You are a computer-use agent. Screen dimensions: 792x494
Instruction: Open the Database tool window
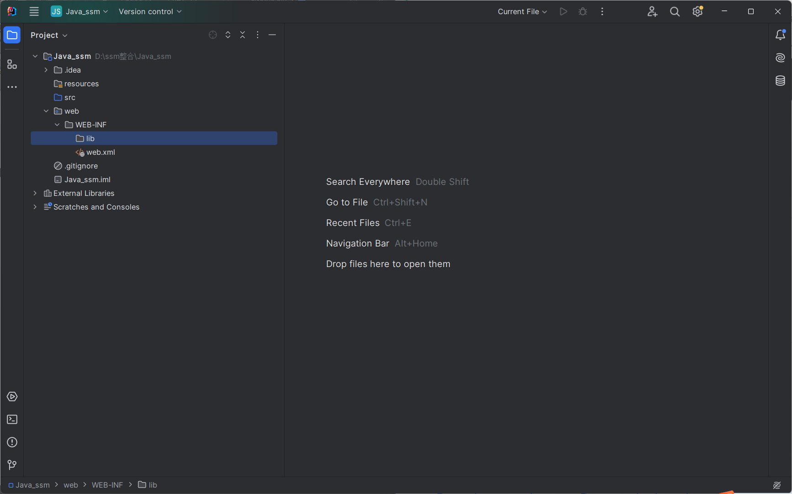(x=780, y=81)
